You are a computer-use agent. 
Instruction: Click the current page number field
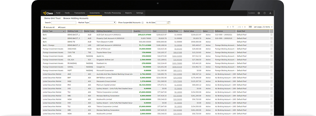tap(235, 27)
